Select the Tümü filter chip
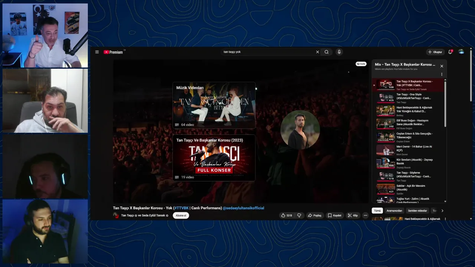Image resolution: width=475 pixels, height=267 pixels. tap(377, 211)
